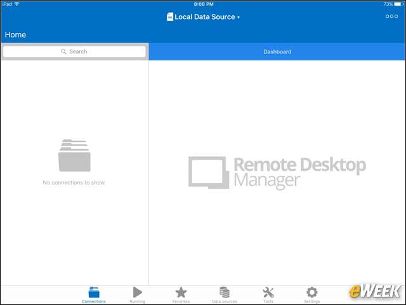Click the No connections to show text
406x305 pixels.
pyautogui.click(x=74, y=182)
